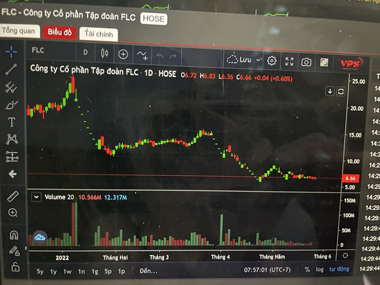This screenshot has width=380, height=285.
Task: Add comparison symbol with plus circle
Action: 123,54
